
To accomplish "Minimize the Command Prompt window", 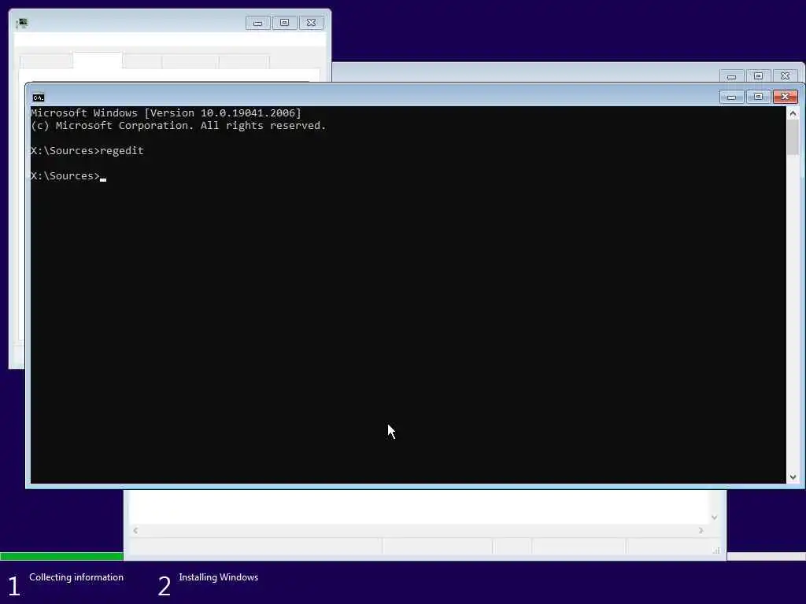I will click(731, 97).
